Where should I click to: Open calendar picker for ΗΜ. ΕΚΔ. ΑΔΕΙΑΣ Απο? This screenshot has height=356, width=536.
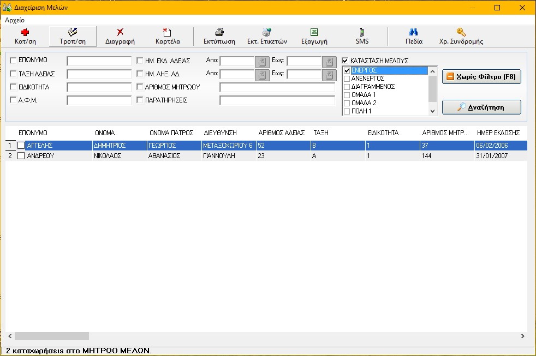coord(261,62)
